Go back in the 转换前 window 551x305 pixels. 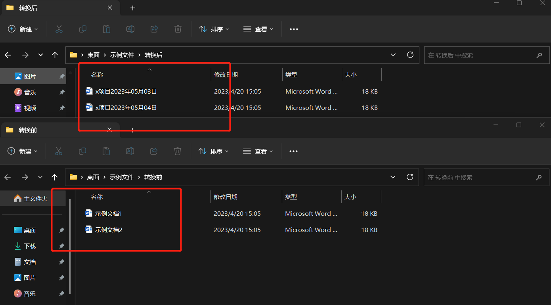click(x=8, y=177)
